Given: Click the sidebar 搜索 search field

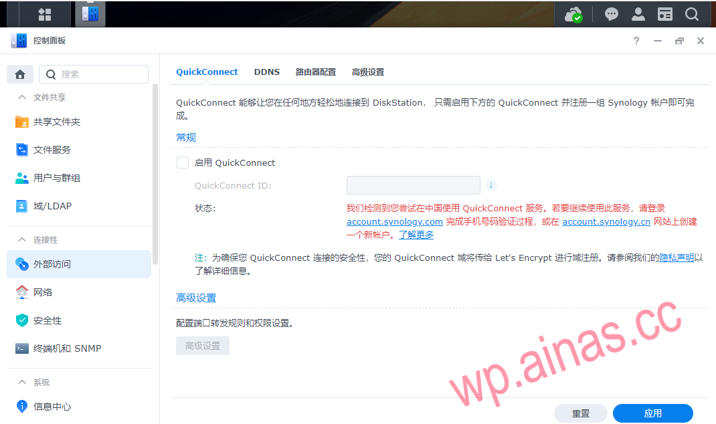Looking at the screenshot, I should click(x=94, y=74).
